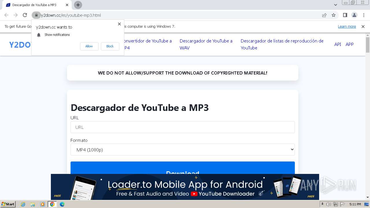Close the Windows 7 info bar
The height and width of the screenshot is (208, 370).
(363, 26)
